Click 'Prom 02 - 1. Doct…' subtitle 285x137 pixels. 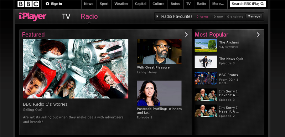pos(229,81)
